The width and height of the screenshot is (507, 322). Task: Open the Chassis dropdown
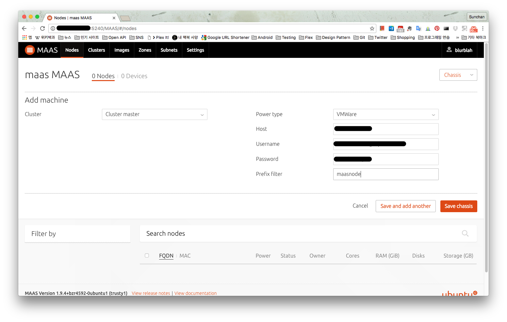458,75
